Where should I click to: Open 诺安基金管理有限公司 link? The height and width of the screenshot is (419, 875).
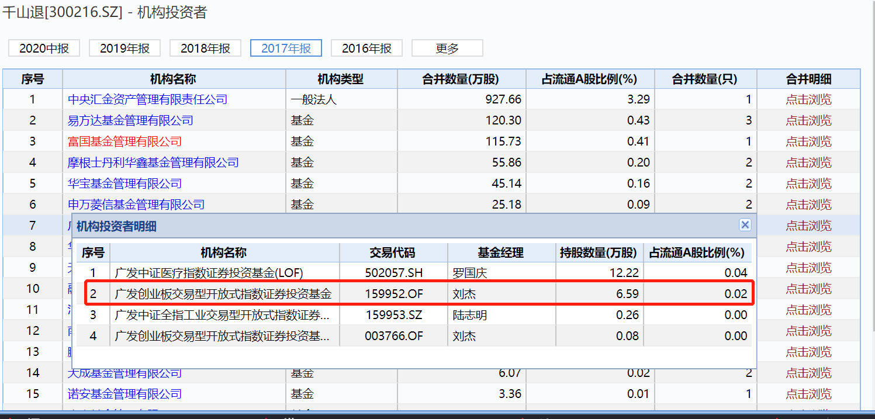coord(124,394)
